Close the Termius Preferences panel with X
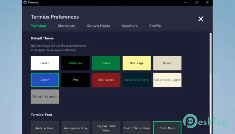The height and width of the screenshot is (134, 235). tap(201, 19)
